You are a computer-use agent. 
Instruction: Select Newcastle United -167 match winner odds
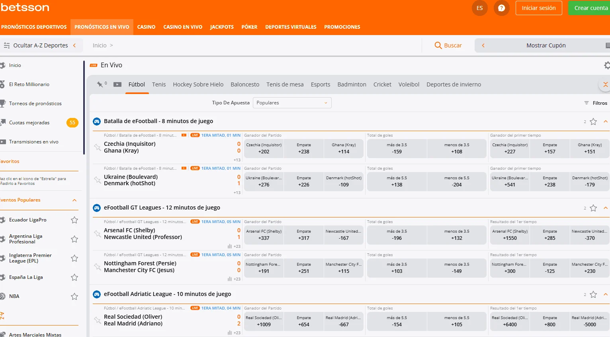point(344,235)
